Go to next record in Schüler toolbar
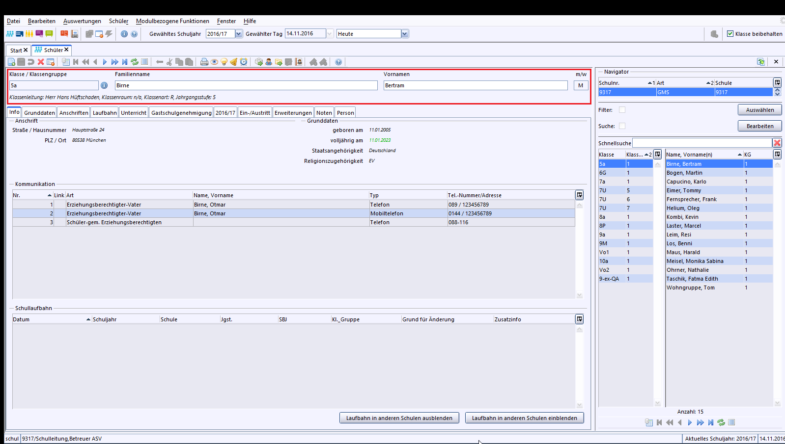The width and height of the screenshot is (785, 444). tap(105, 62)
